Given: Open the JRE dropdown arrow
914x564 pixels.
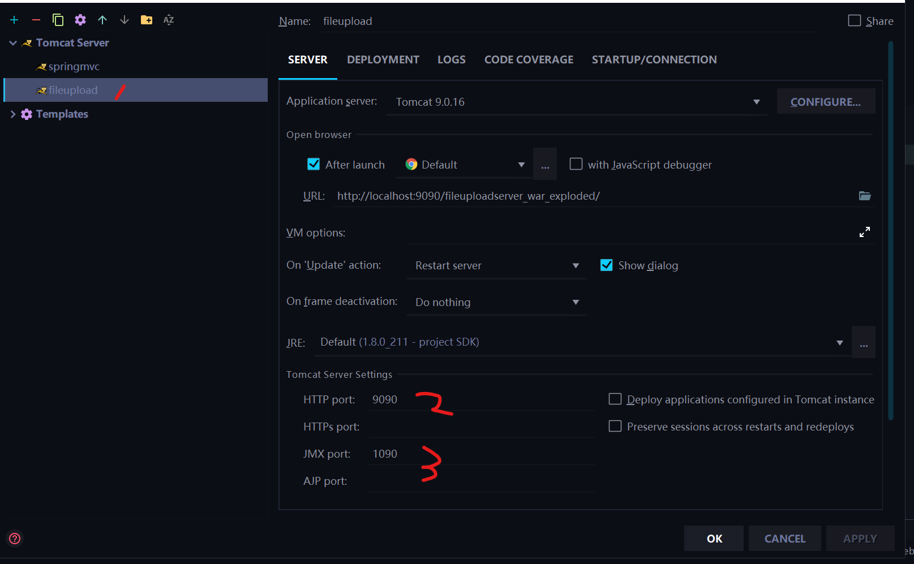Looking at the screenshot, I should coord(840,343).
